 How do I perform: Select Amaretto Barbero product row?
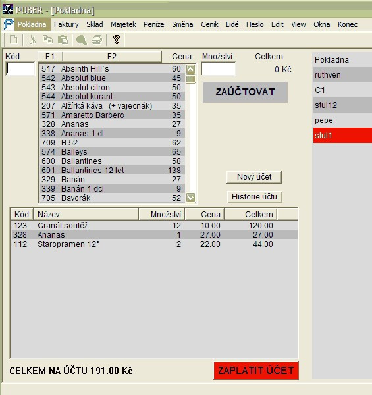point(112,115)
